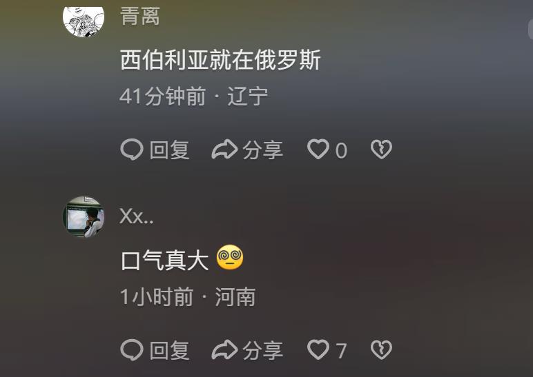Viewport: 533px width, 377px height.
Task: Click the like count 7
Action: click(341, 351)
